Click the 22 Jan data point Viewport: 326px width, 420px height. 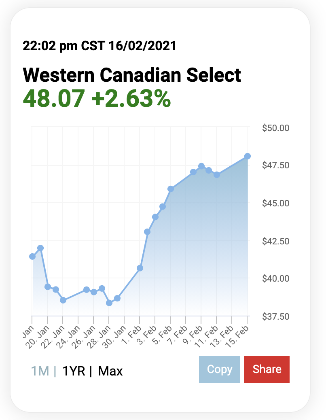[63, 300]
